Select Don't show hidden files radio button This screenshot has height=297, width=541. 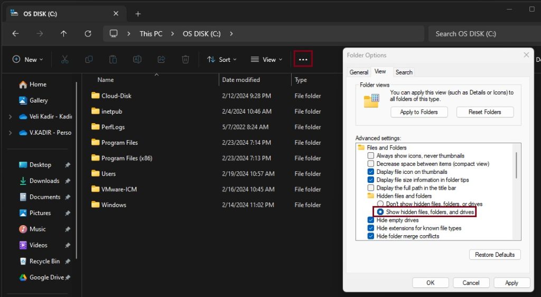click(380, 204)
